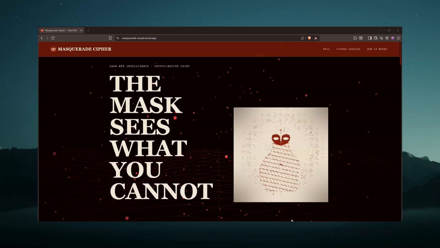Click the word 'CANNOT' in the headline

[x=161, y=191]
